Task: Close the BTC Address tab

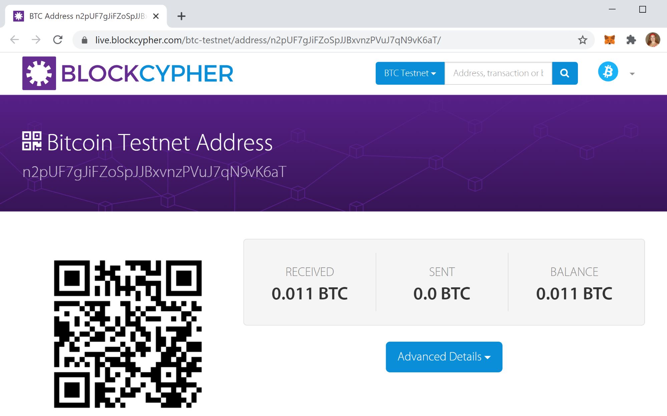Action: click(x=156, y=16)
